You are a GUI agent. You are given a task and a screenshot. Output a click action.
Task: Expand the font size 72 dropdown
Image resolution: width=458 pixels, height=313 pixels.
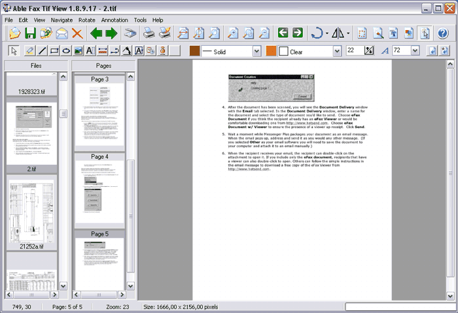point(415,51)
